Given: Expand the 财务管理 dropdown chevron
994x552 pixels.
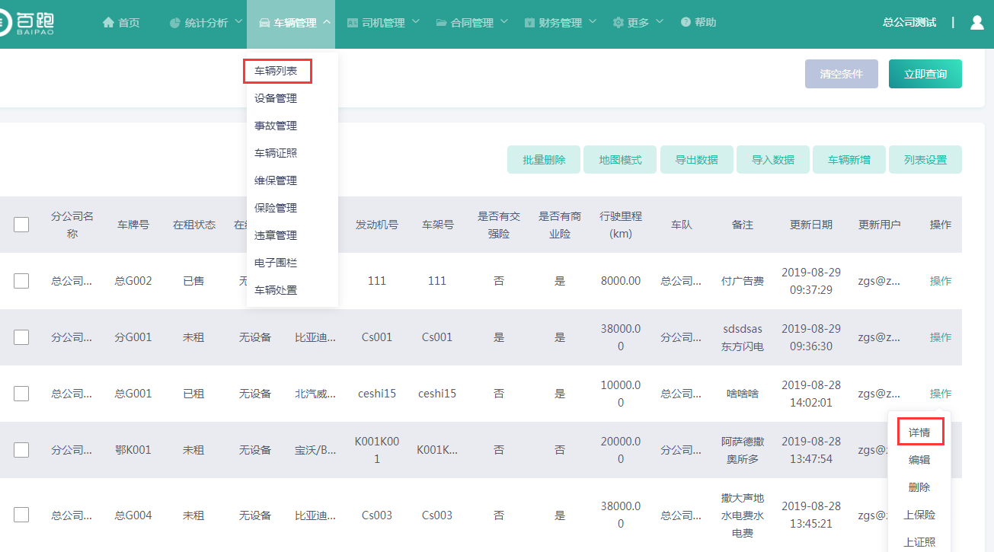Looking at the screenshot, I should pos(593,22).
